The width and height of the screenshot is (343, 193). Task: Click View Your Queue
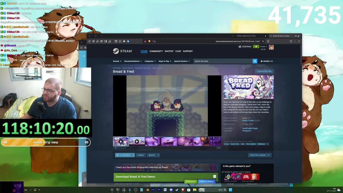tap(260, 155)
